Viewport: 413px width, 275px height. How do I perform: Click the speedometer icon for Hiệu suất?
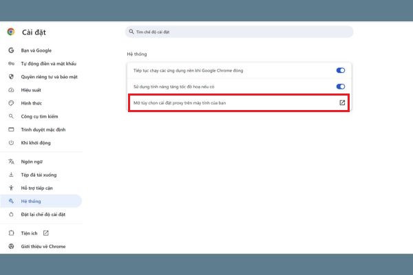click(x=11, y=90)
